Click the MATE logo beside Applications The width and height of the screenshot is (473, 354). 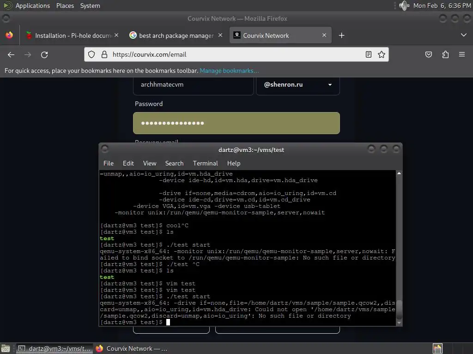[7, 6]
